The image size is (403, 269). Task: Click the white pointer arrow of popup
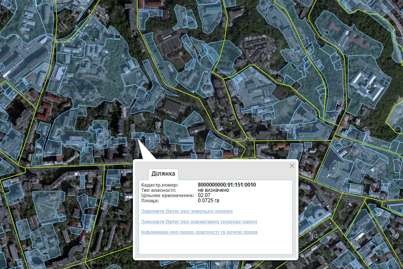tap(144, 153)
